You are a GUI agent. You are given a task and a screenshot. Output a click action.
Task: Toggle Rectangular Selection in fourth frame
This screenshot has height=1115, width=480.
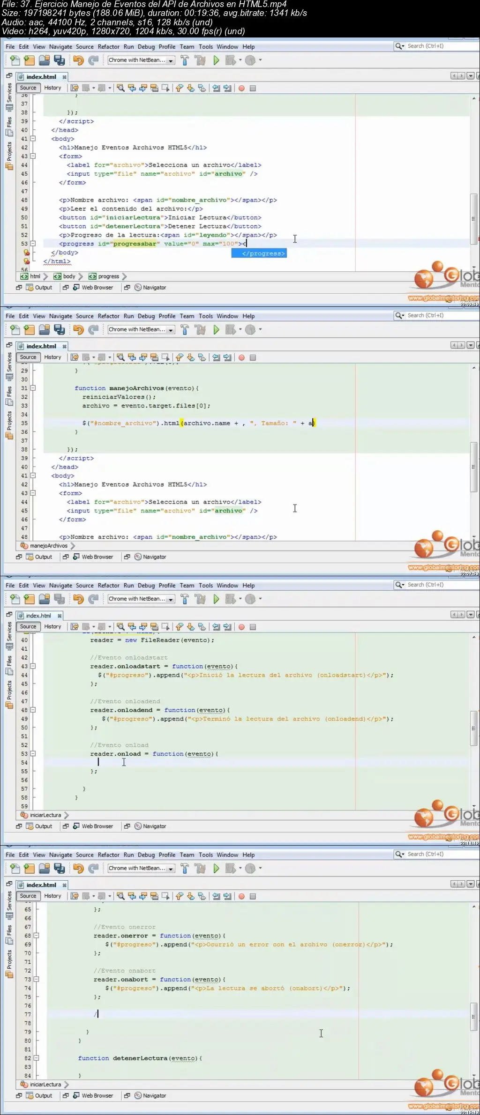(166, 896)
